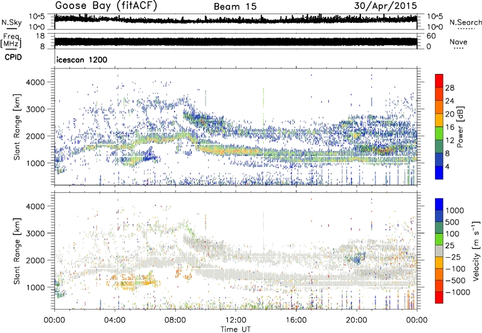Click the date '30/Apr/2015'
482x333 pixels.
pyautogui.click(x=386, y=6)
